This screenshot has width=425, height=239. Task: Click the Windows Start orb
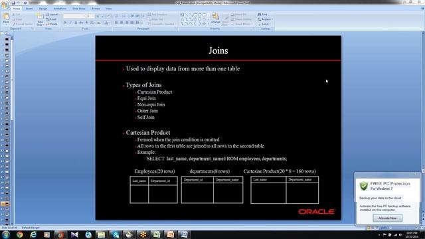[6, 234]
